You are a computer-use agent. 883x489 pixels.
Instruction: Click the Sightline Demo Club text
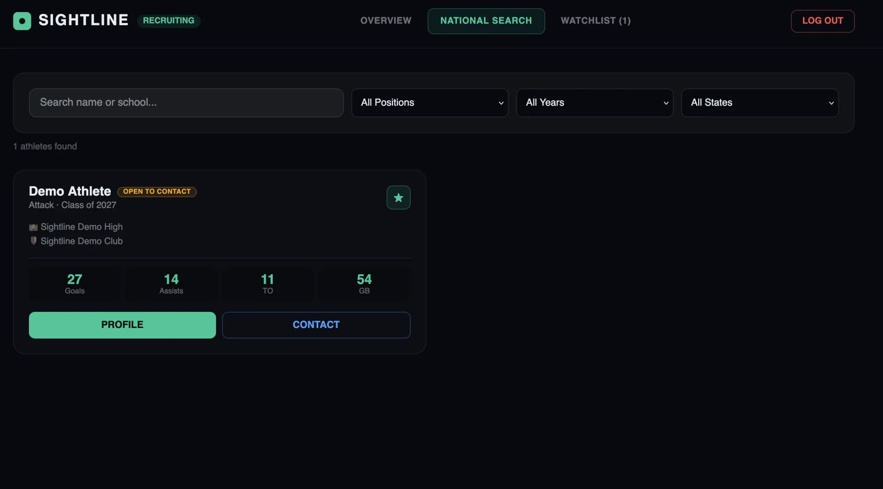click(x=81, y=241)
